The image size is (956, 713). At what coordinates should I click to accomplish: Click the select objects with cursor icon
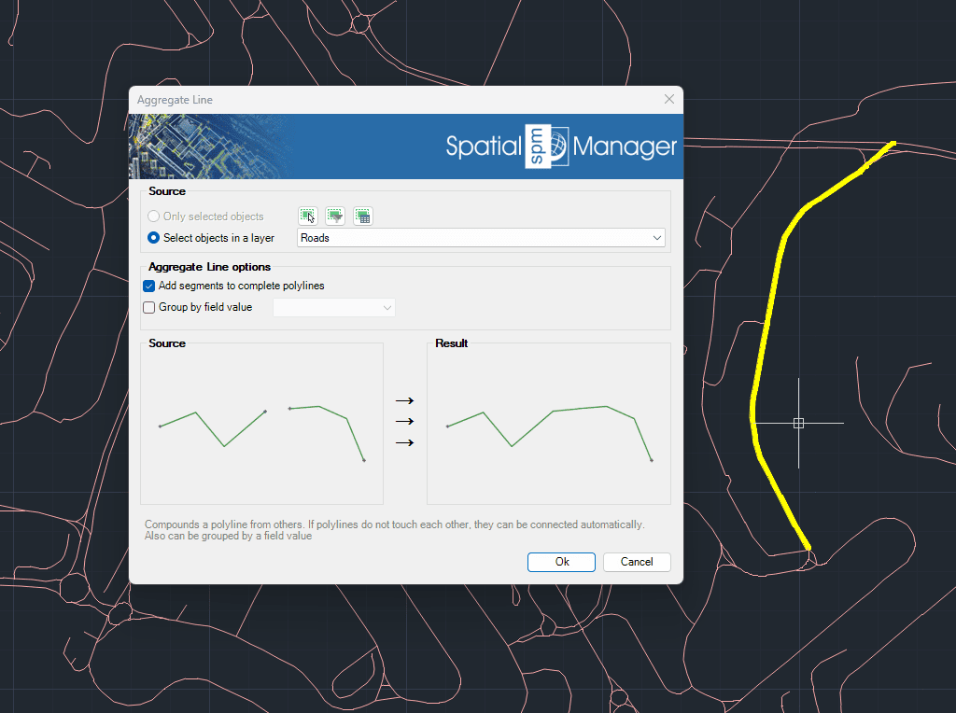pyautogui.click(x=308, y=216)
